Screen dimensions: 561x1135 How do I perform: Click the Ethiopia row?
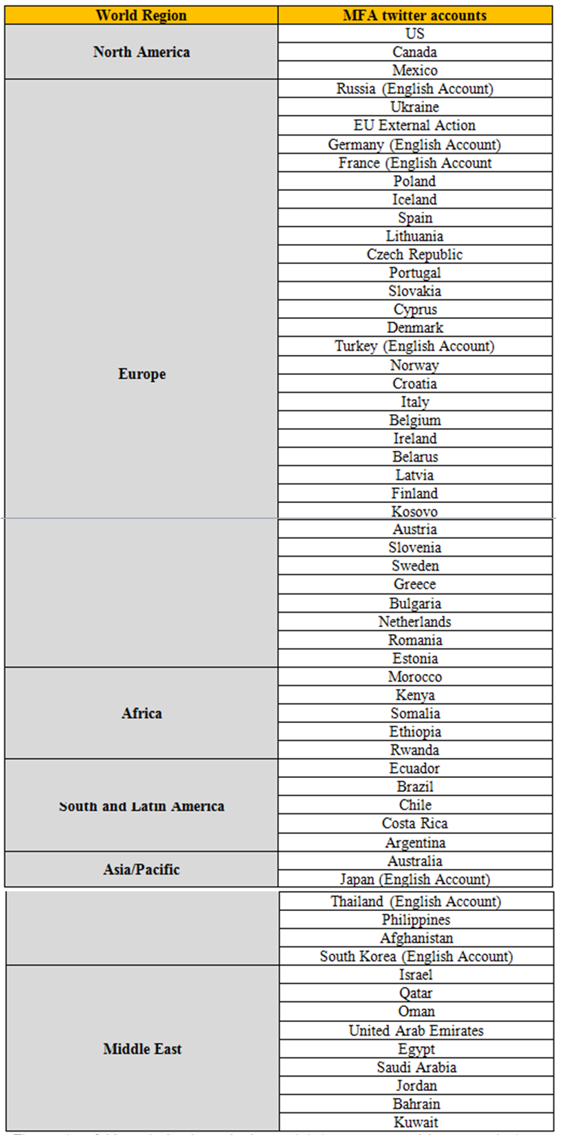coord(414,732)
